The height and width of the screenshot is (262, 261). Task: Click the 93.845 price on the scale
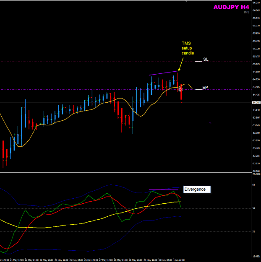pos(256,125)
